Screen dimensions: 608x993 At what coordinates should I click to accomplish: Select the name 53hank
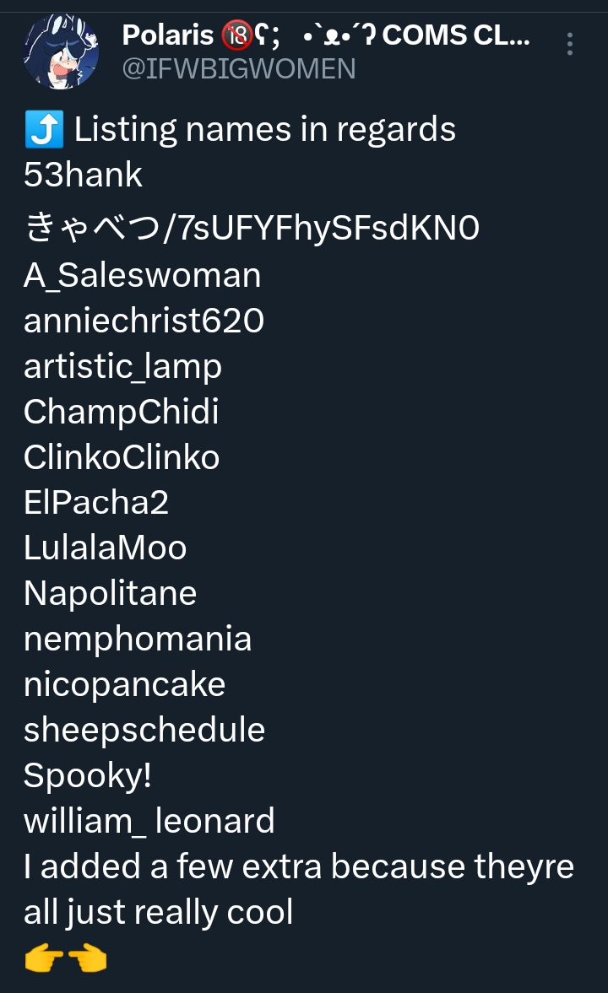[83, 175]
